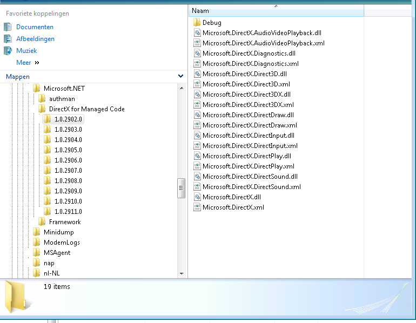
Task: Click the Microsoft.DirectX.DirectDraw.xml file icon
Action: coord(197,125)
